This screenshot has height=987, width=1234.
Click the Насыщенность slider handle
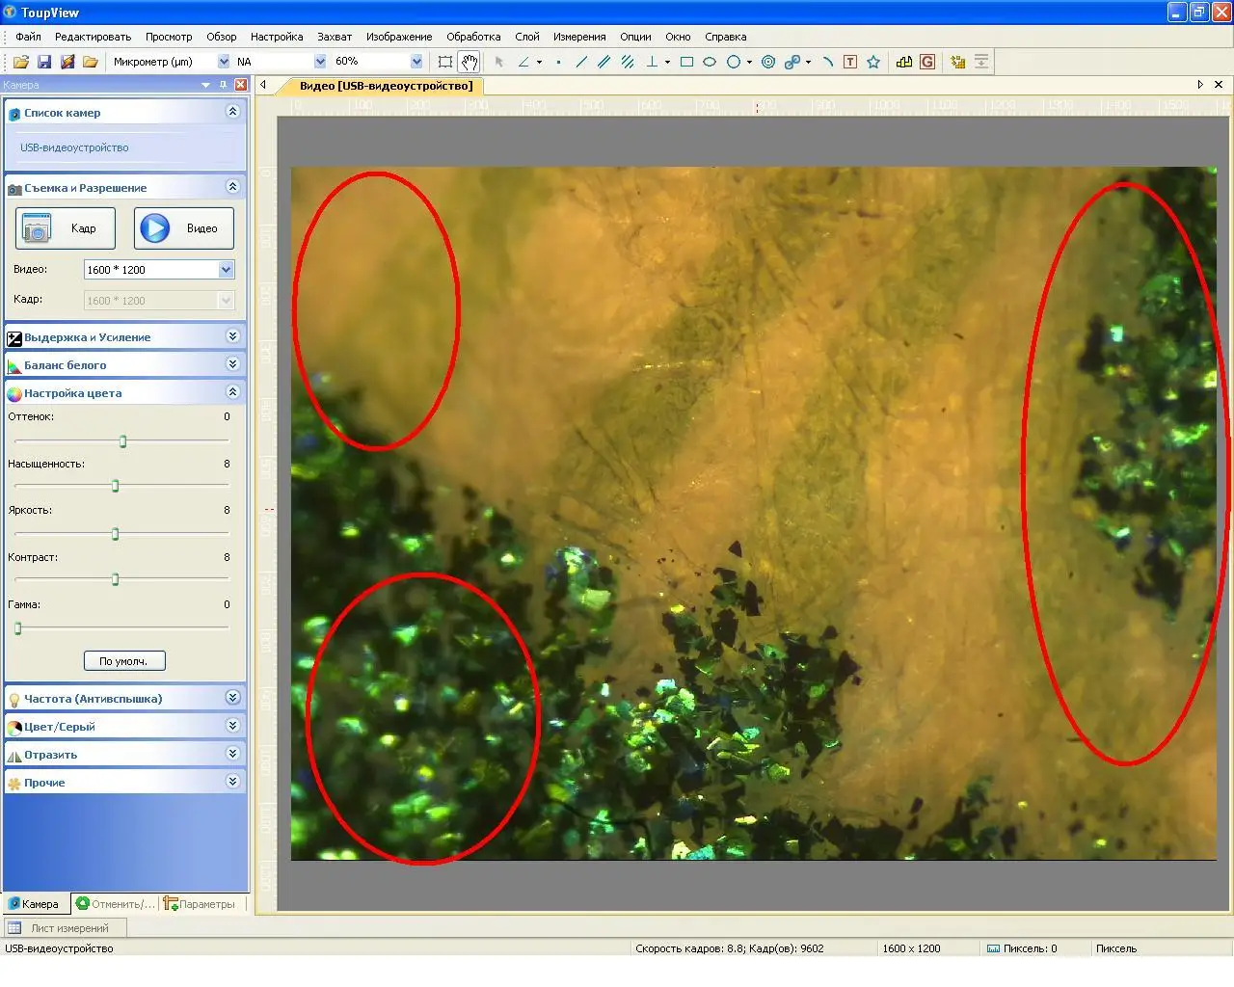[x=115, y=486]
